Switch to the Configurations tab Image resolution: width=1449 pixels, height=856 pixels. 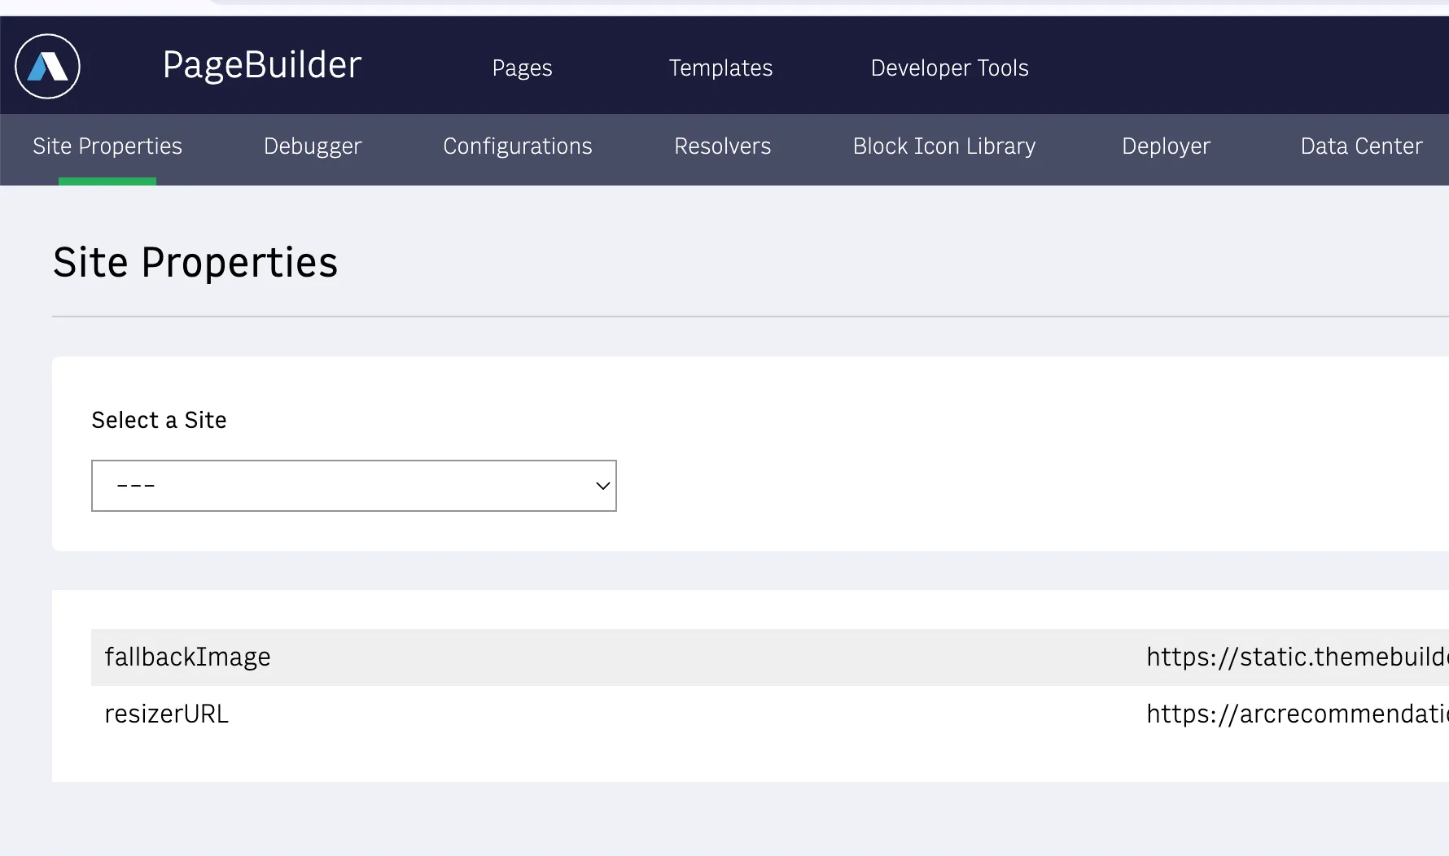tap(518, 146)
